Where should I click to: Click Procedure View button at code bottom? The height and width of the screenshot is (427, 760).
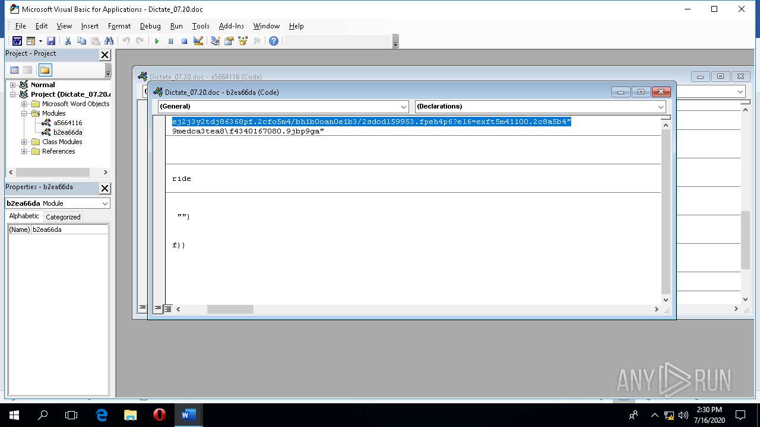point(158,309)
